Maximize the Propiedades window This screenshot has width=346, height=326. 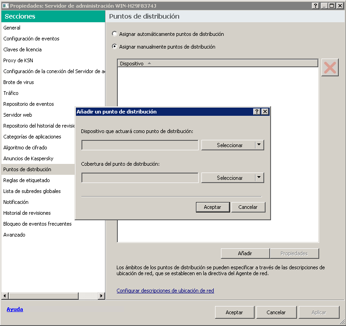[x=331, y=6]
